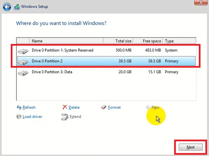Open the Load driver link
The image size is (209, 156).
click(x=32, y=116)
